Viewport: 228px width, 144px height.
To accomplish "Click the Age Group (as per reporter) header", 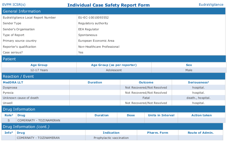I will coord(114,65).
